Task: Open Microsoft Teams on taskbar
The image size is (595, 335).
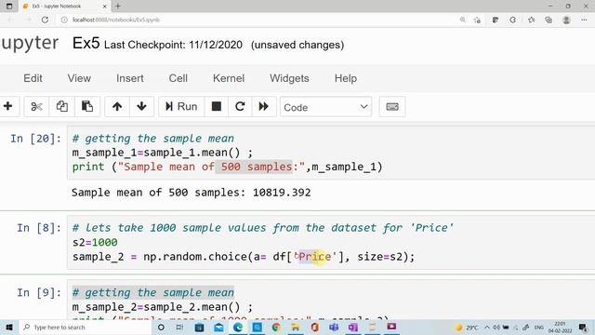Action: [x=334, y=327]
